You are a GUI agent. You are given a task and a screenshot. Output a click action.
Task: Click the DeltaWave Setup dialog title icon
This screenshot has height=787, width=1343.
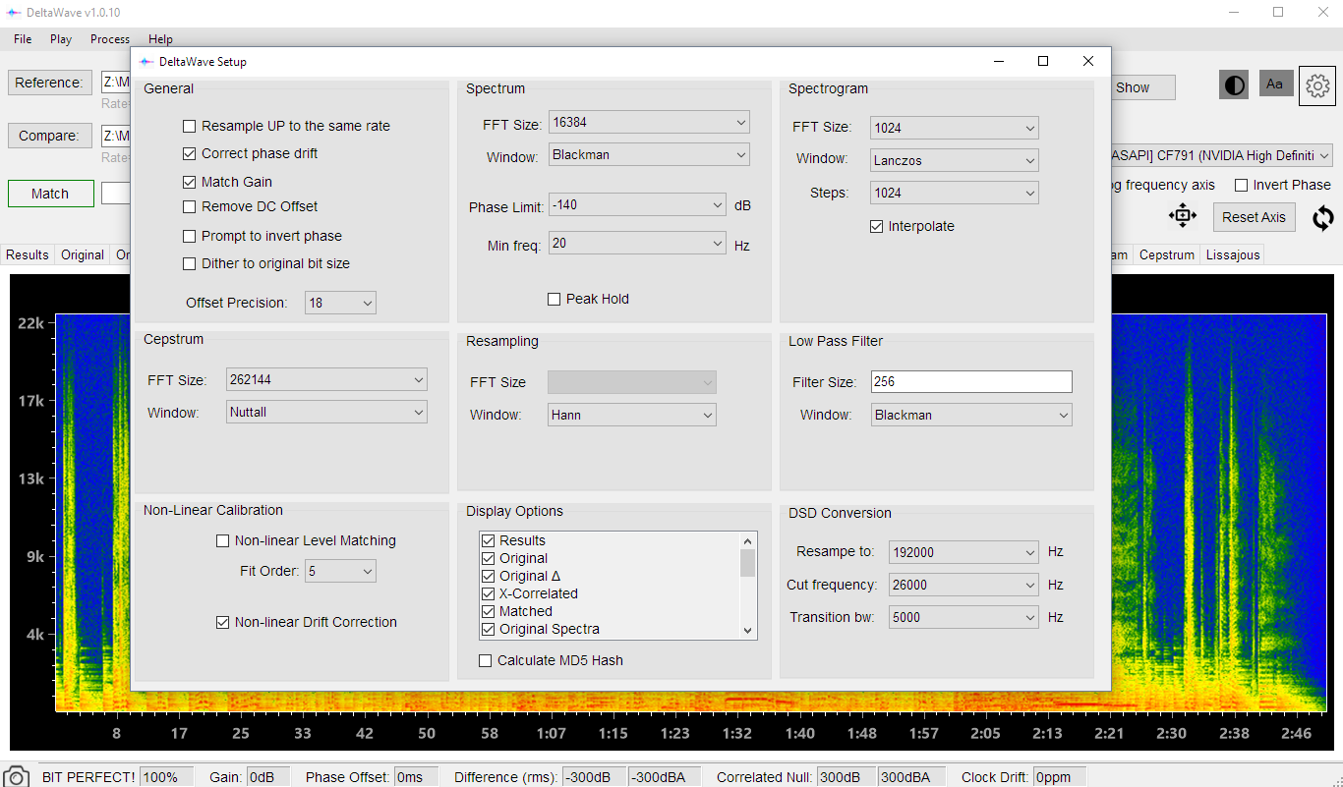(146, 62)
